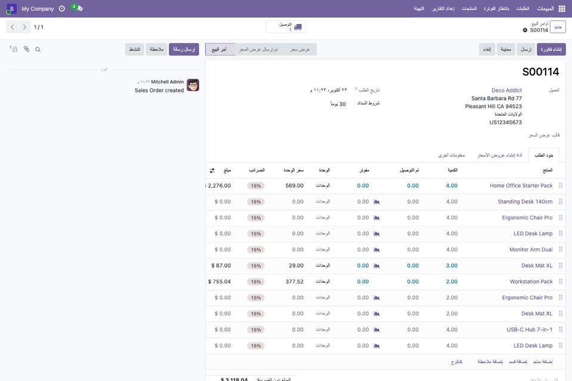Switch to the معلومات أخرى tab
This screenshot has width=572, height=381.
point(452,155)
